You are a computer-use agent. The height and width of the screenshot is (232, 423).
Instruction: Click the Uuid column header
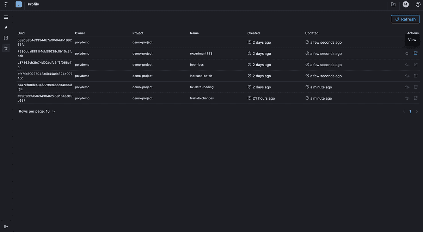tap(21, 33)
